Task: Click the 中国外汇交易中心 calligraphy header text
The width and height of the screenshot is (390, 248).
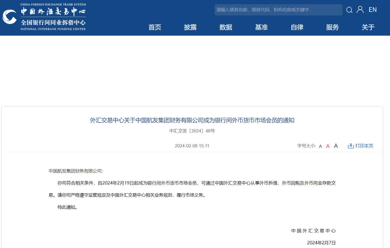Action: point(53,12)
